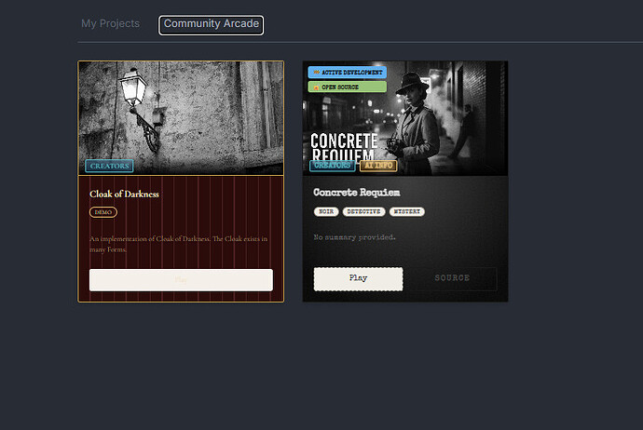Click the Active Development badge
This screenshot has height=430, width=643.
point(347,72)
